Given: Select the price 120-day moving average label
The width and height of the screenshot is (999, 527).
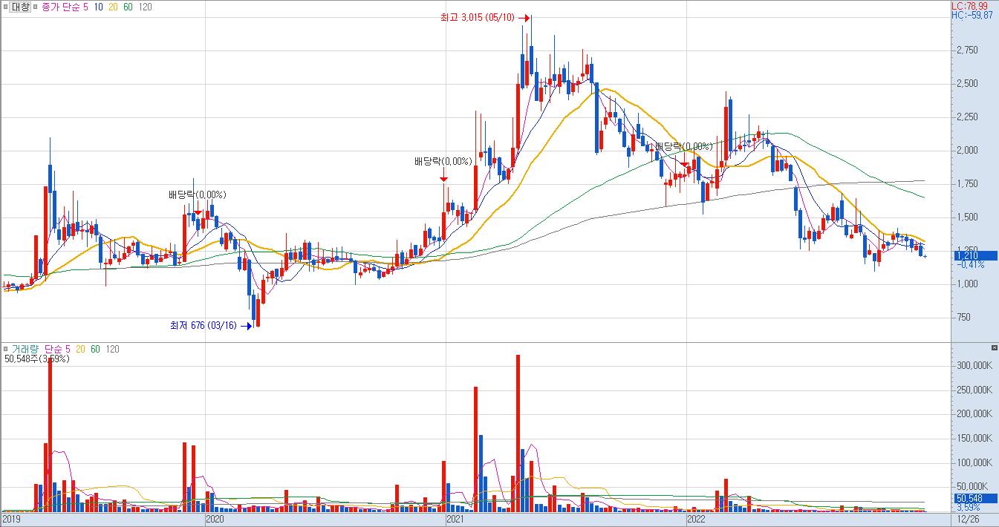Looking at the screenshot, I should coord(145,7).
